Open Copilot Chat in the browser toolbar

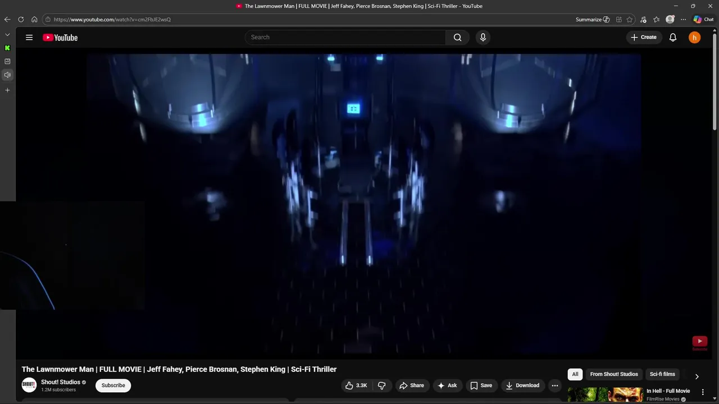coord(703,19)
